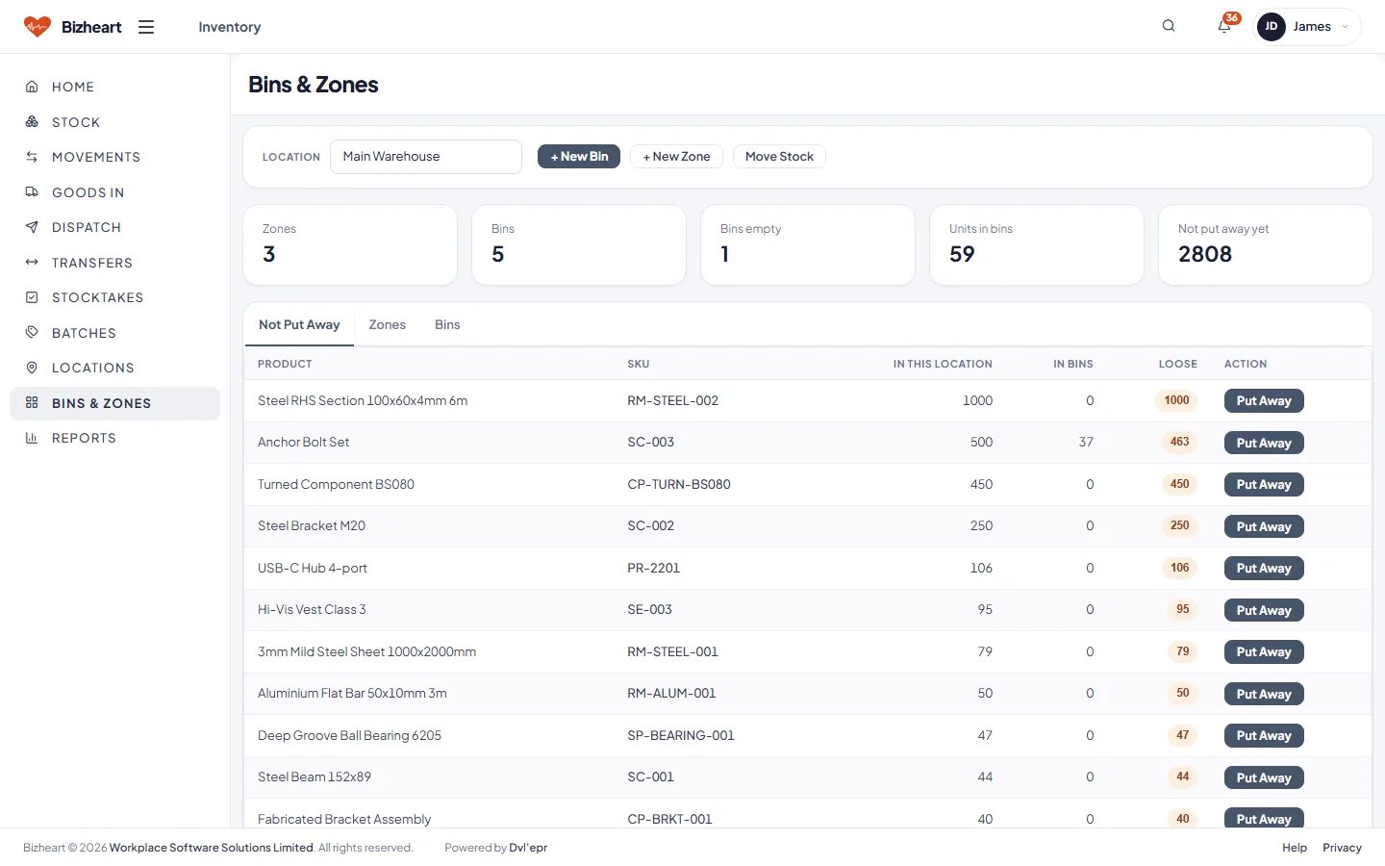This screenshot has width=1385, height=866.
Task: Open the Help footer link
Action: (1295, 848)
